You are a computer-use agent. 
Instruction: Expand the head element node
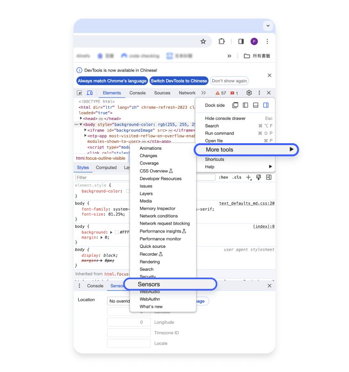(81, 119)
